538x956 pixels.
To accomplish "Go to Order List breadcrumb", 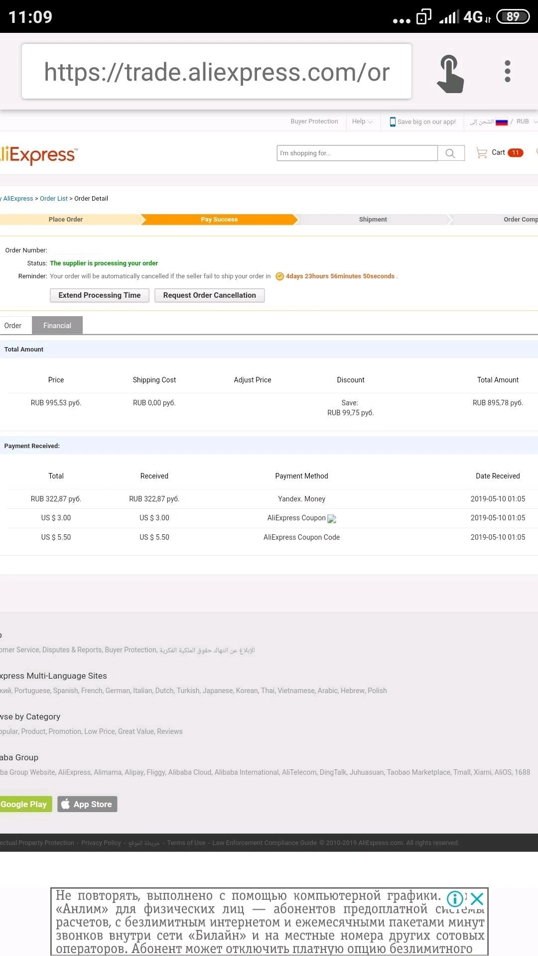I will (x=54, y=199).
